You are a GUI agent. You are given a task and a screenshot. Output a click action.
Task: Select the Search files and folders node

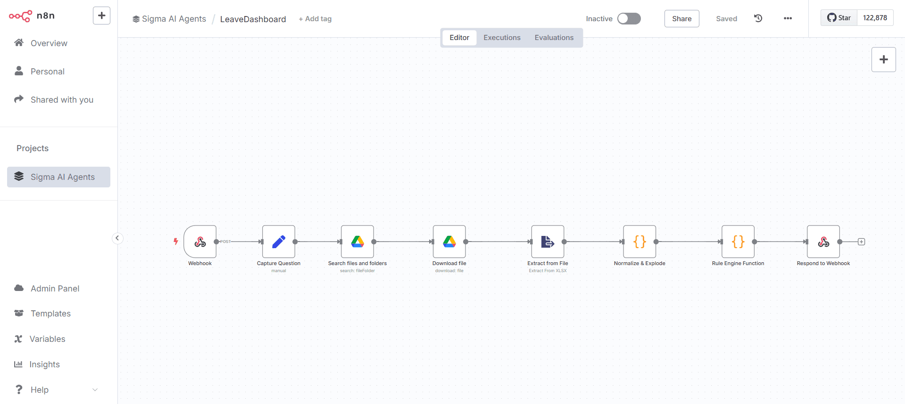pyautogui.click(x=357, y=242)
